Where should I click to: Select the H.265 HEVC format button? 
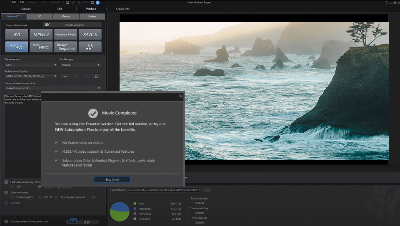coord(41,47)
